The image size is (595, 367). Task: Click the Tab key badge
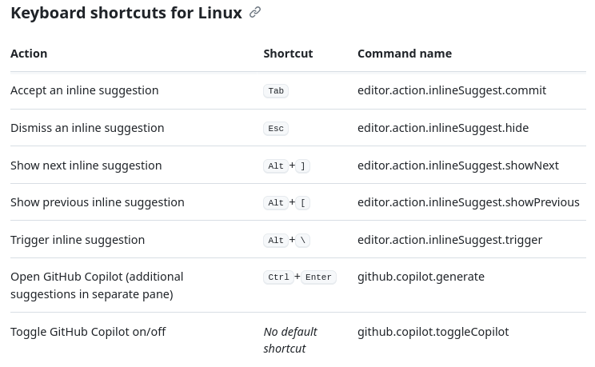coord(276,91)
